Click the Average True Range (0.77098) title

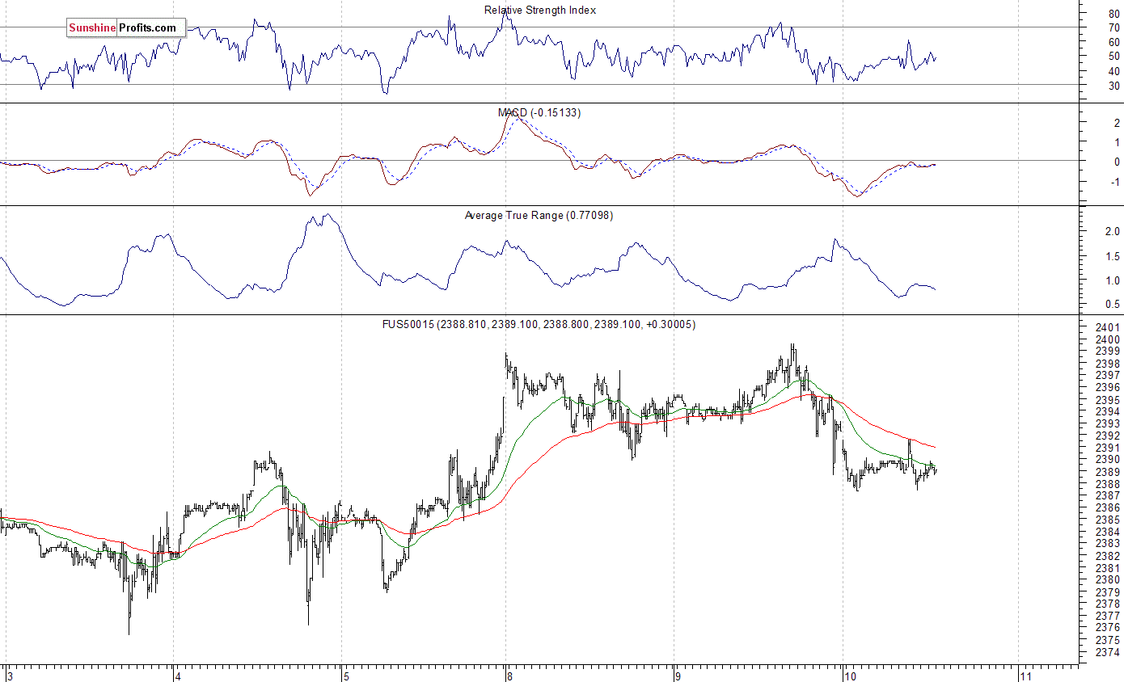[x=539, y=216]
